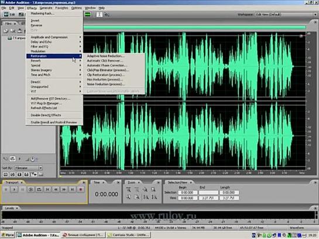Expand Filter and EQ submenu
The image size is (319, 239).
(x=54, y=47)
